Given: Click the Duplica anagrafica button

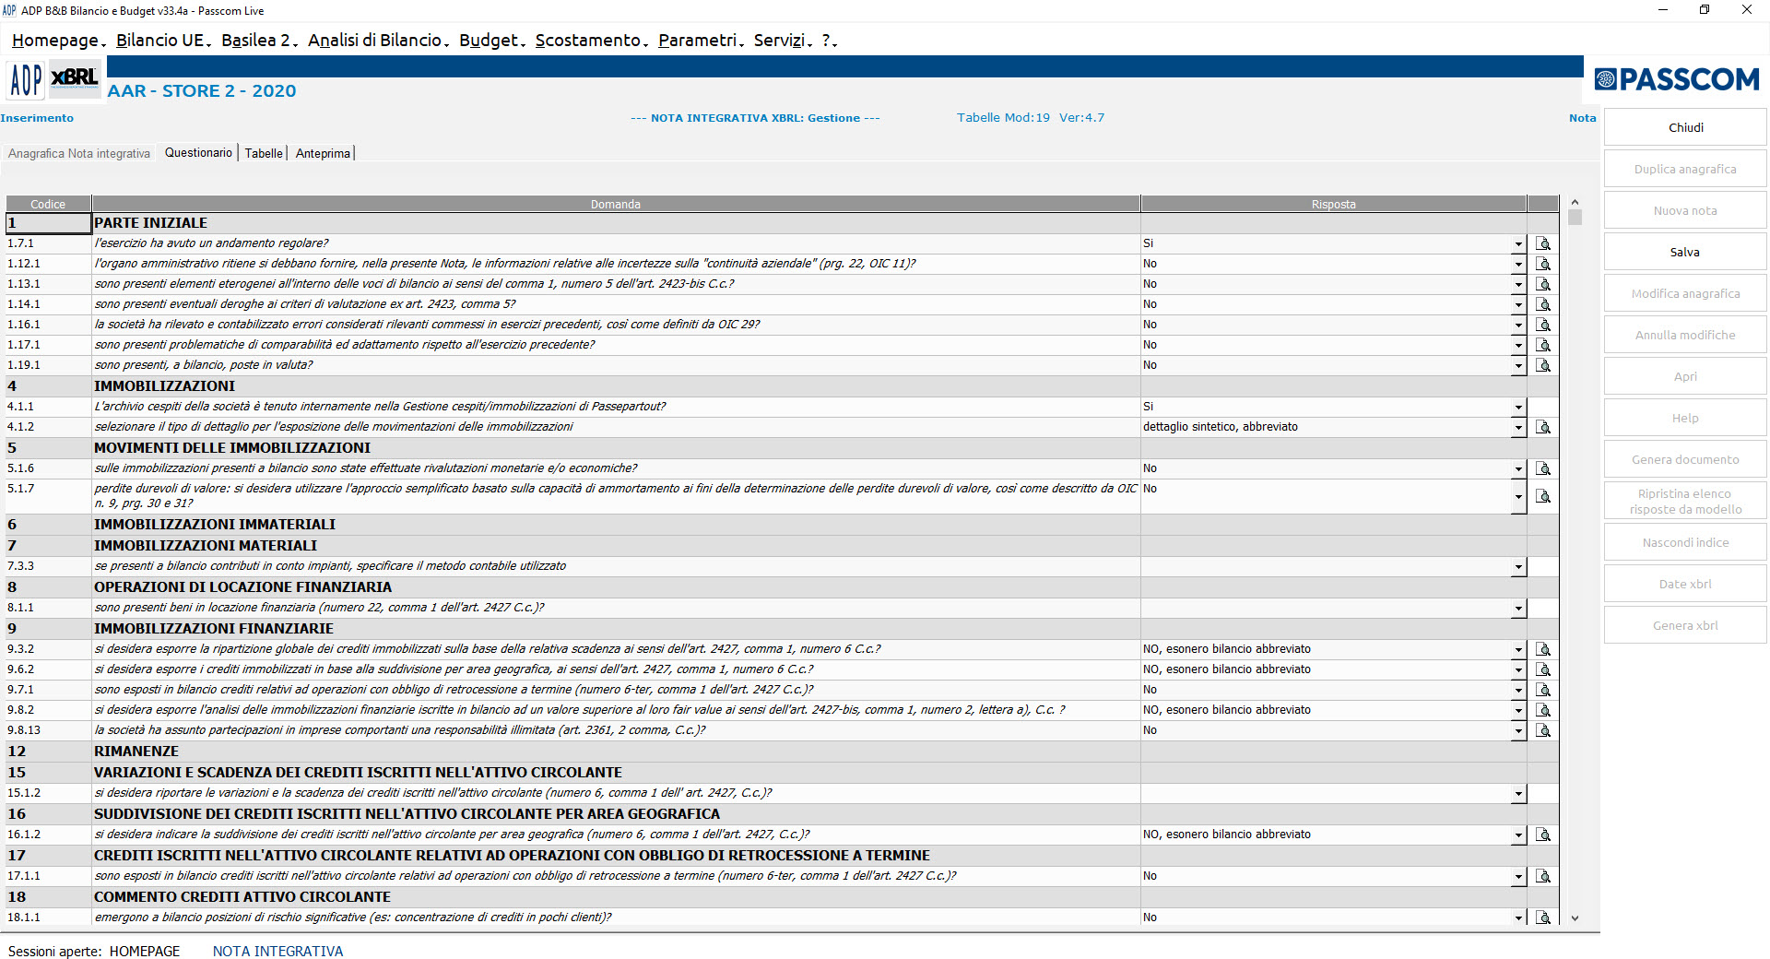Looking at the screenshot, I should tap(1685, 169).
